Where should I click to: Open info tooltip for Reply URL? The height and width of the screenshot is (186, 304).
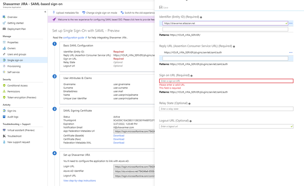pos(234,46)
